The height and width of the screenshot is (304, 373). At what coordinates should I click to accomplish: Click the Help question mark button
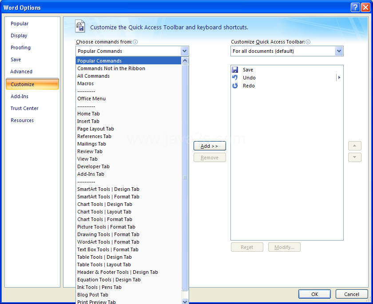tap(355, 8)
